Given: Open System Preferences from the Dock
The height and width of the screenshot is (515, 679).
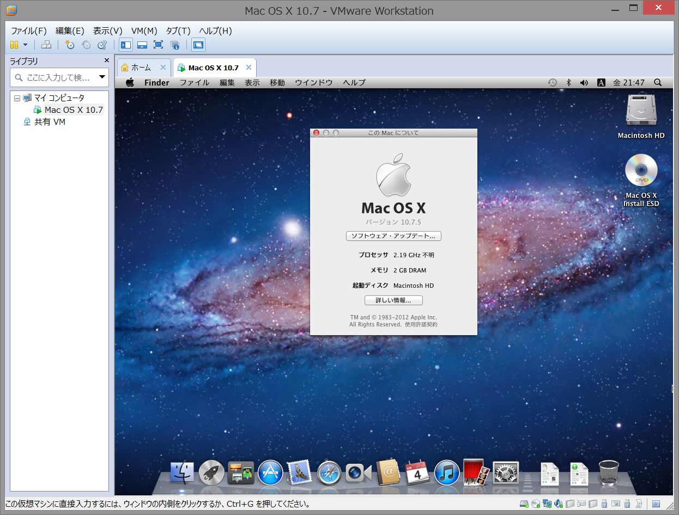Looking at the screenshot, I should (506, 472).
